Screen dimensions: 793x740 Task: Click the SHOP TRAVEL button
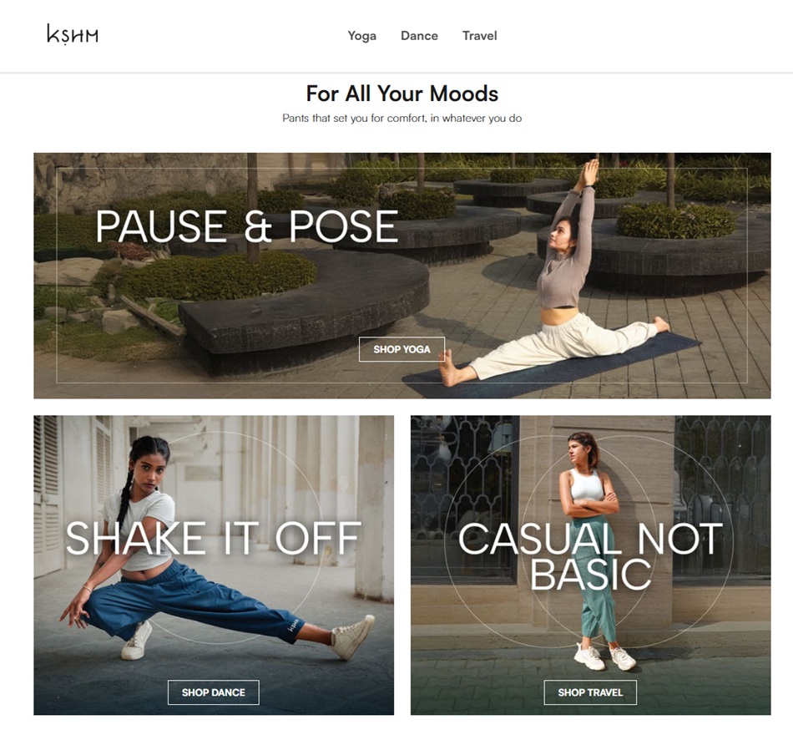point(590,692)
